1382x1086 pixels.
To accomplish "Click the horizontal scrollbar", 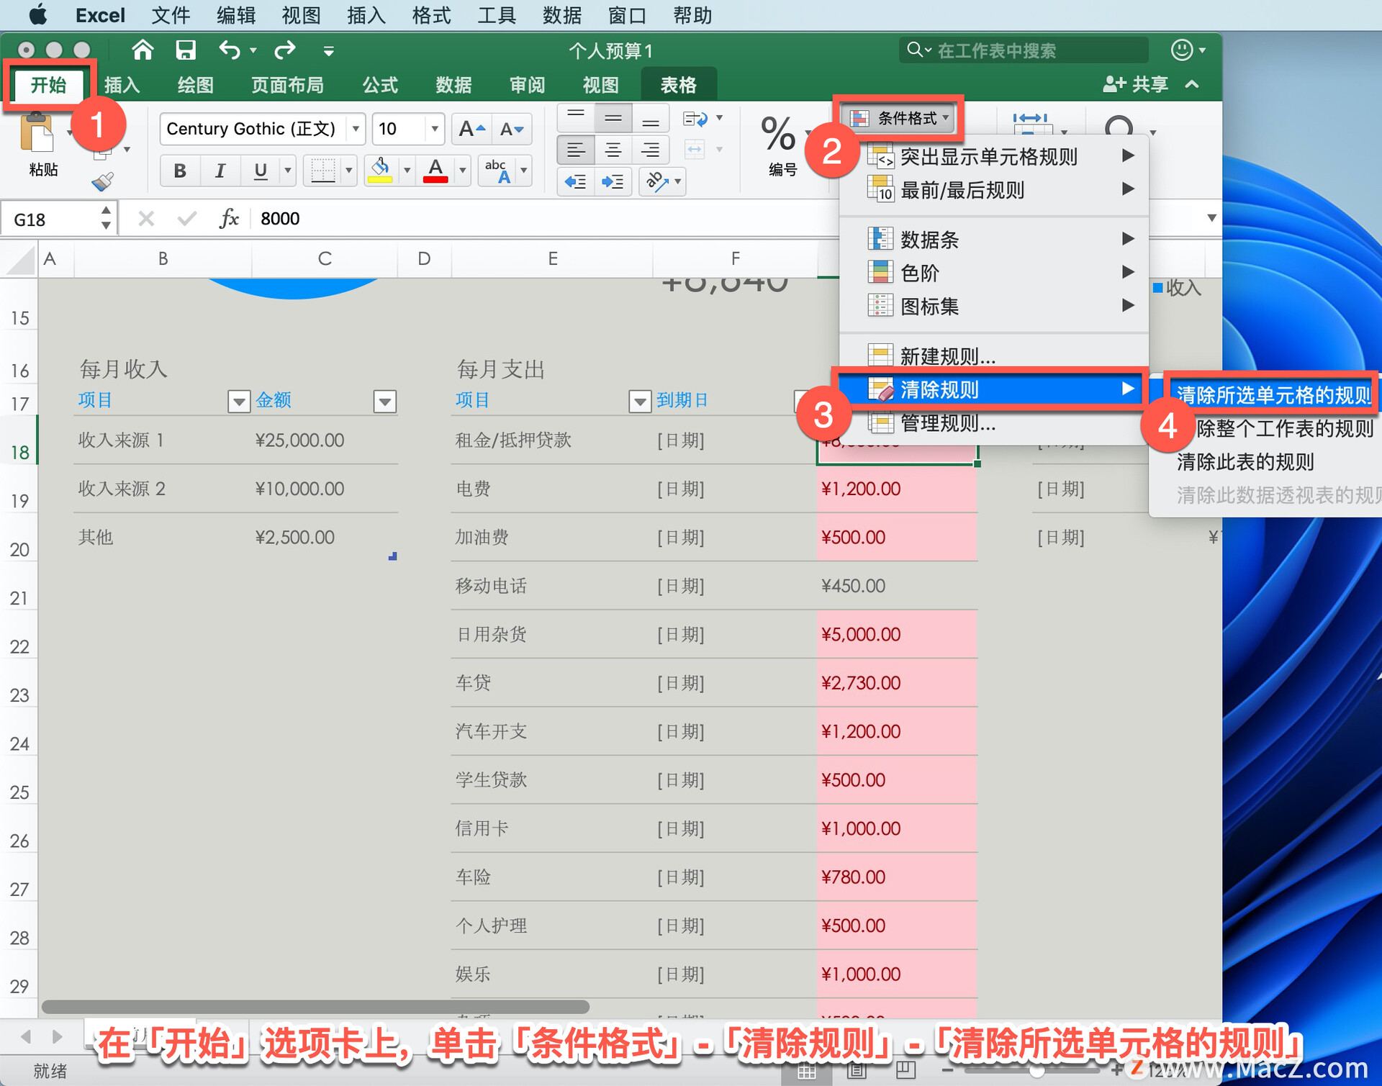I will click(315, 1006).
